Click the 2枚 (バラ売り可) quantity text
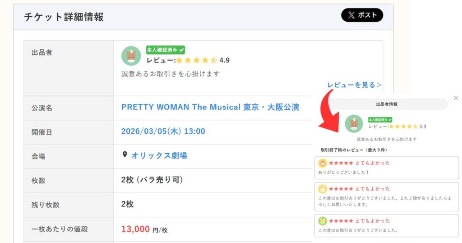The image size is (462, 243). 152,180
